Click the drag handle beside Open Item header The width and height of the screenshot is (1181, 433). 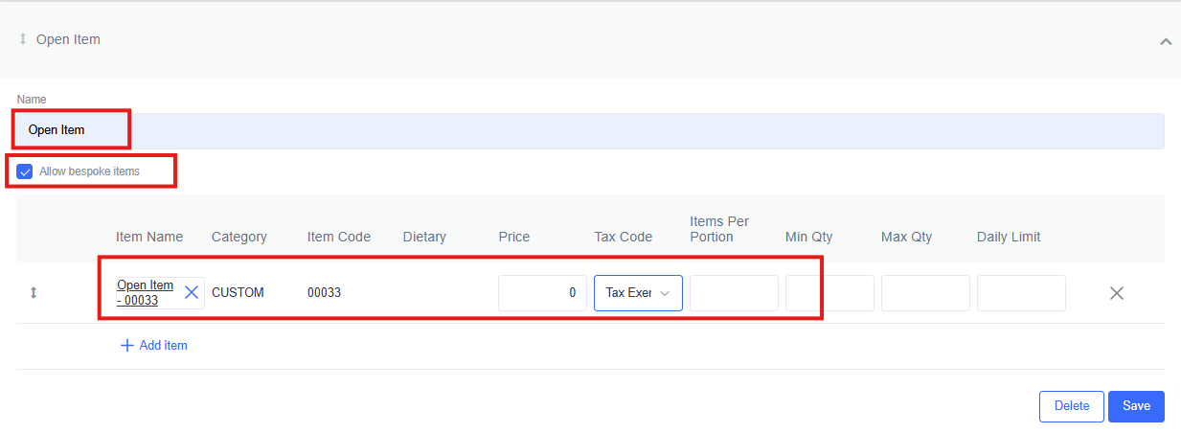coord(23,39)
